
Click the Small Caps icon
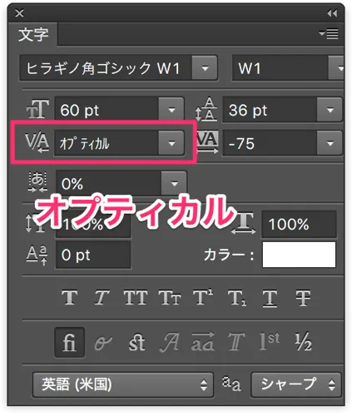[170, 298]
